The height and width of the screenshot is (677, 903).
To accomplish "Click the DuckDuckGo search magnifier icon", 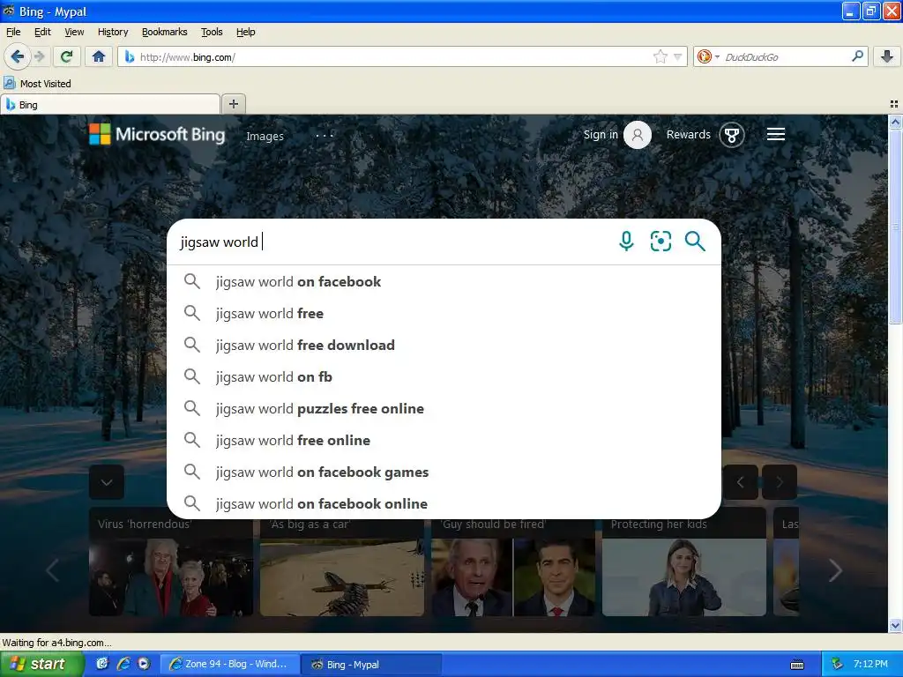I will click(857, 56).
